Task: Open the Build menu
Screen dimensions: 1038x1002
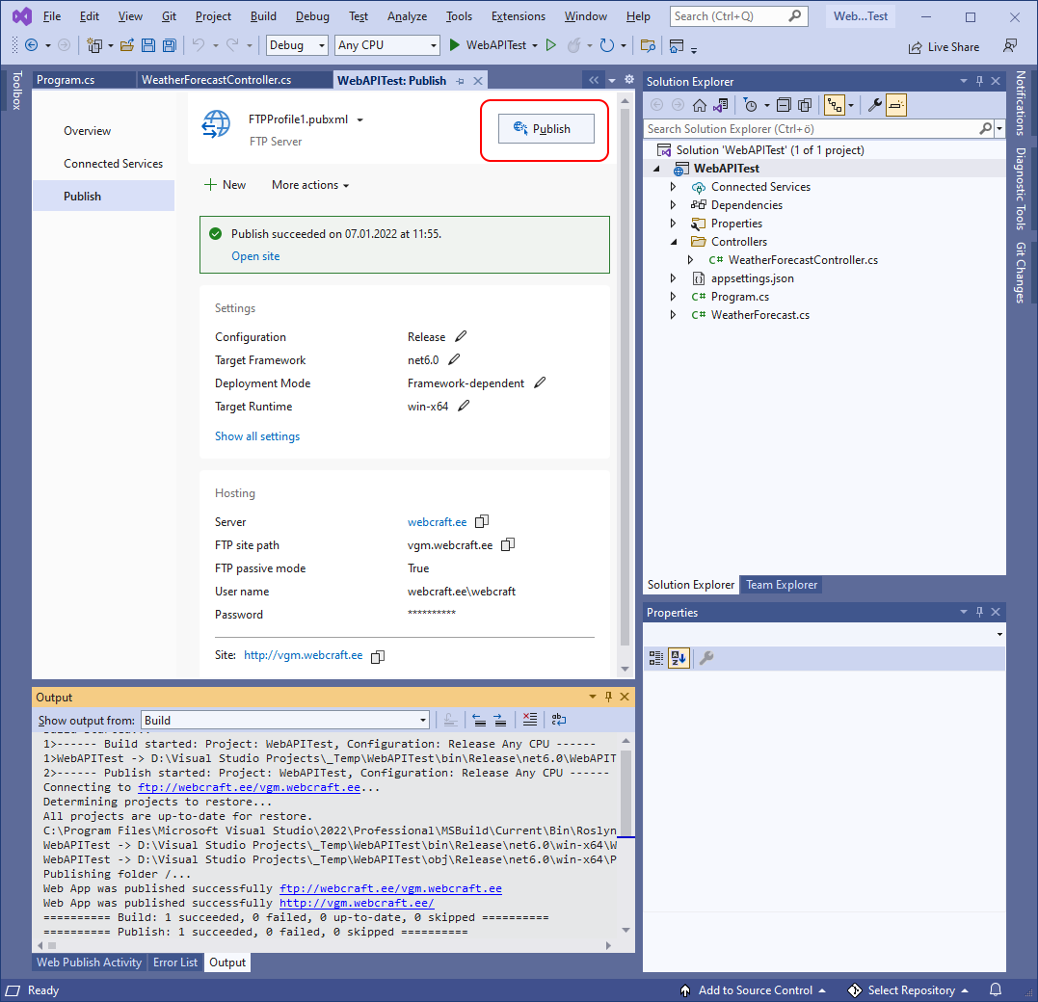Action: click(263, 15)
